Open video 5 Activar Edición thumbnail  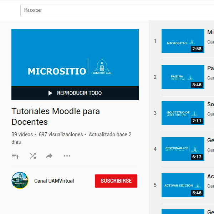point(183,185)
